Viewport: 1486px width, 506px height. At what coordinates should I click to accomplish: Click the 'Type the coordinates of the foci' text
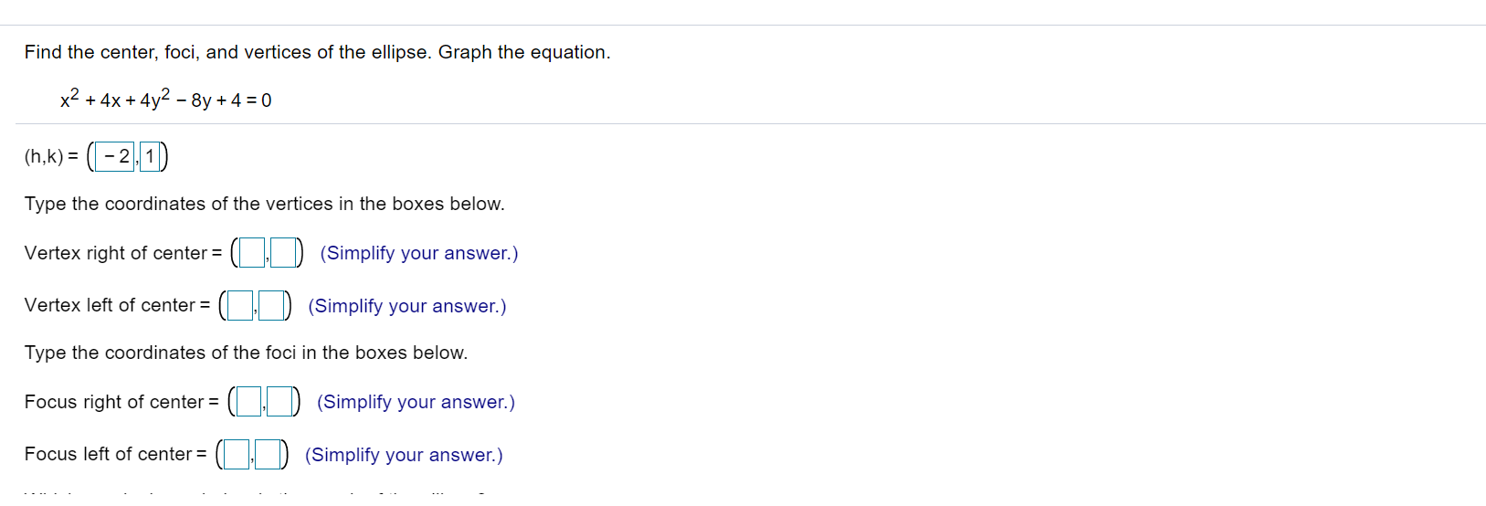click(x=246, y=353)
